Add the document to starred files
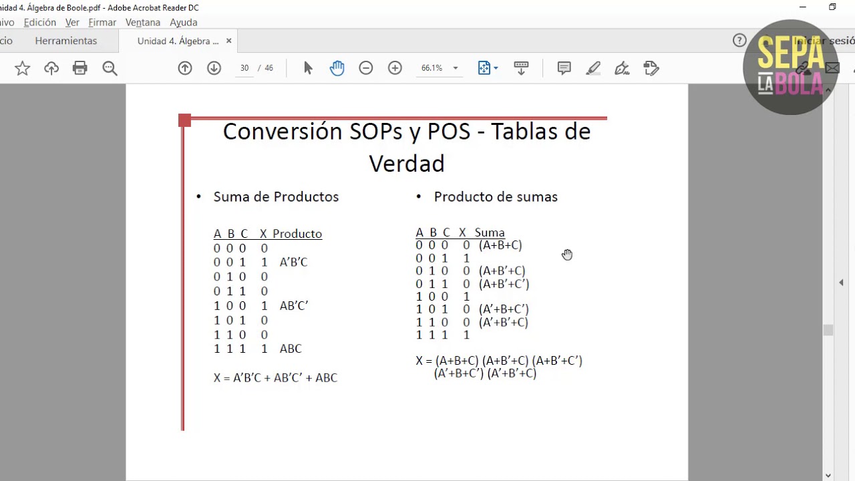855x481 pixels. coord(22,68)
